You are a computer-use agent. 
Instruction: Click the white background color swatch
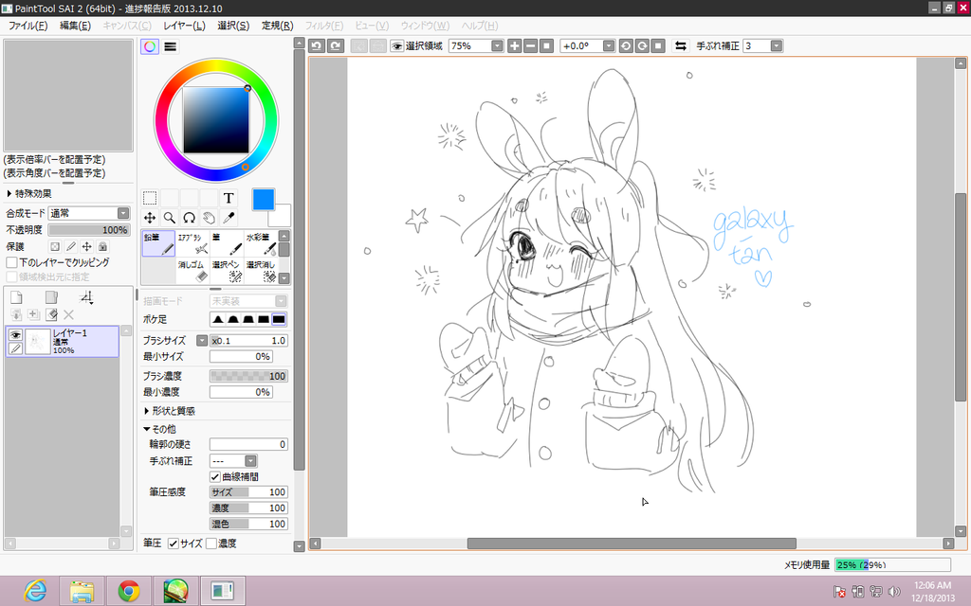coord(282,218)
